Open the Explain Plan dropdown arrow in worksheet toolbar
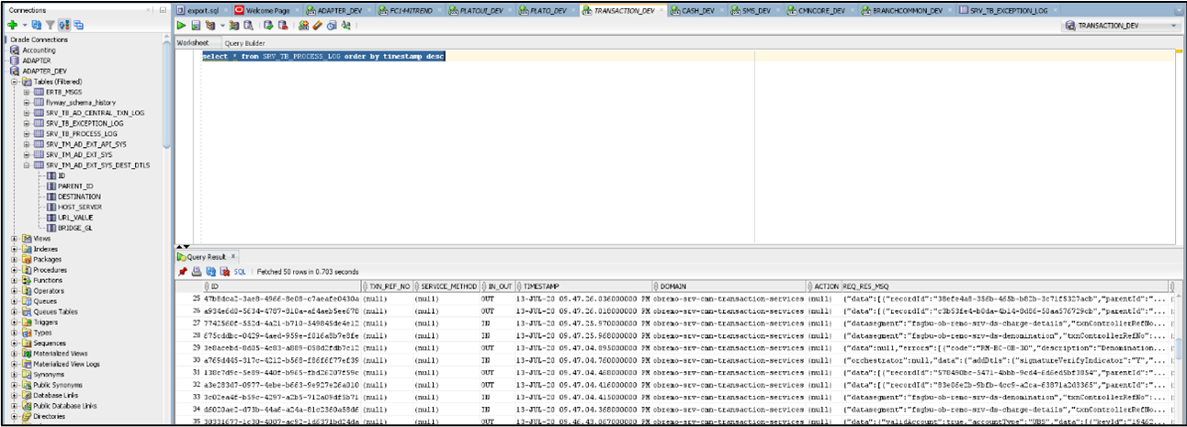1187x427 pixels. pyautogui.click(x=222, y=26)
